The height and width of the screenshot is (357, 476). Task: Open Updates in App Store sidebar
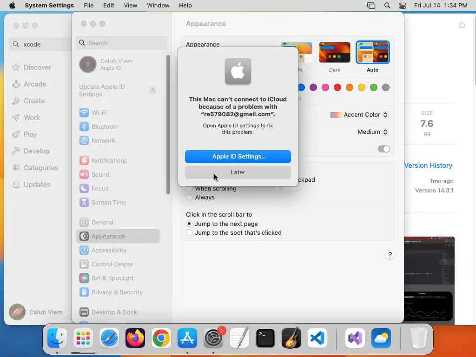point(31,185)
